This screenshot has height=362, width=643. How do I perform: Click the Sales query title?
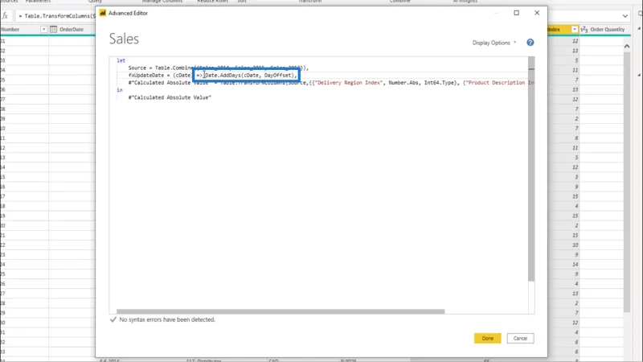[124, 39]
